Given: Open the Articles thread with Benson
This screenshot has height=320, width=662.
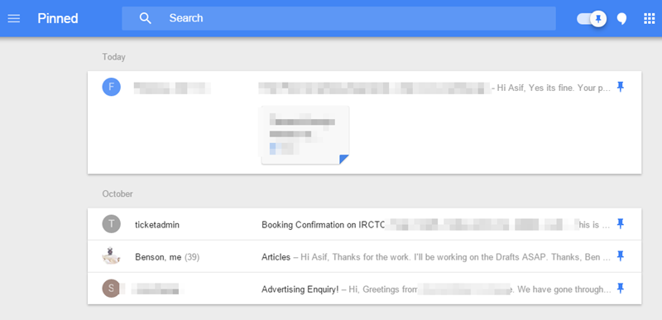Looking at the screenshot, I should 364,256.
